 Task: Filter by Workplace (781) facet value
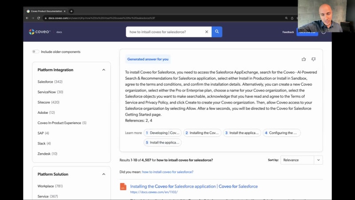(x=50, y=186)
